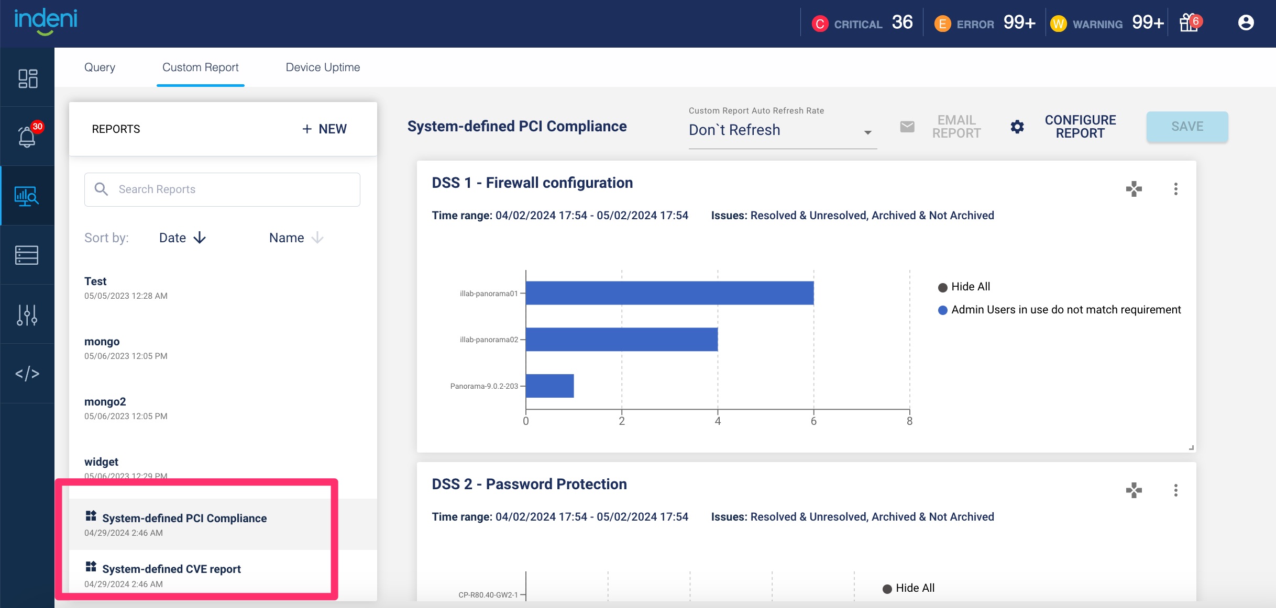Open System-defined CVE report

(x=223, y=575)
